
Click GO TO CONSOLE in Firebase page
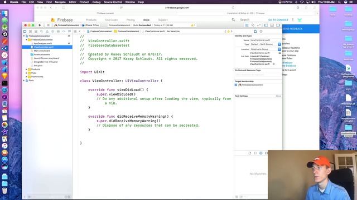[x=278, y=20]
